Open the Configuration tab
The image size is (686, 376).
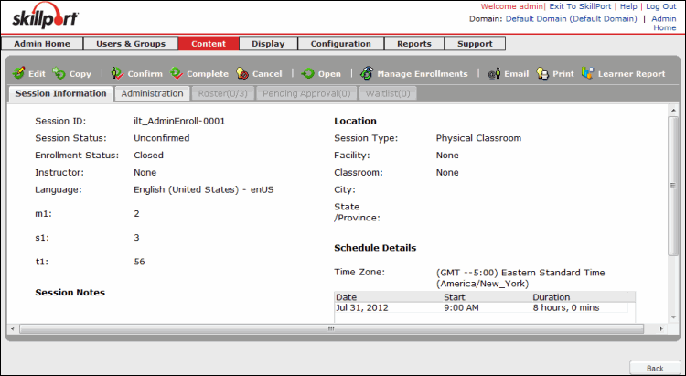click(x=341, y=44)
